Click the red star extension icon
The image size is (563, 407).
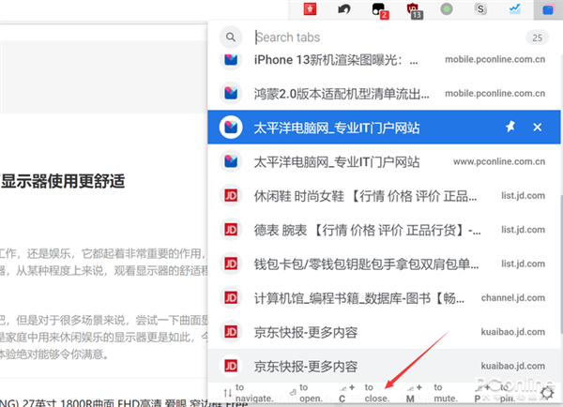click(310, 9)
